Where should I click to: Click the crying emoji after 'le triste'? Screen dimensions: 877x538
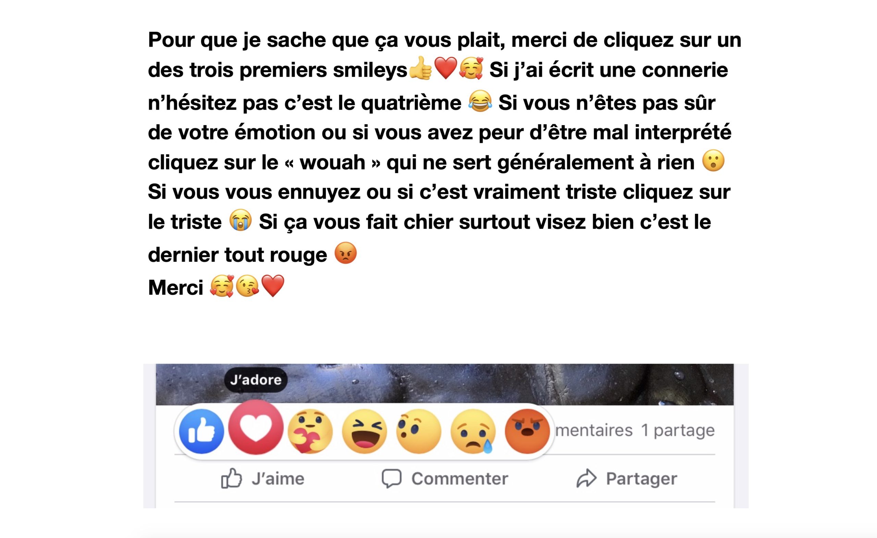point(240,220)
